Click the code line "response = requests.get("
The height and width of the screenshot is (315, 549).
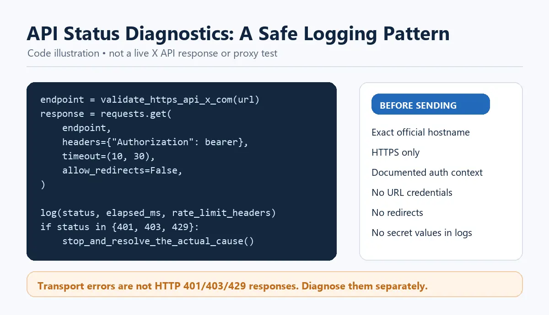pyautogui.click(x=106, y=114)
